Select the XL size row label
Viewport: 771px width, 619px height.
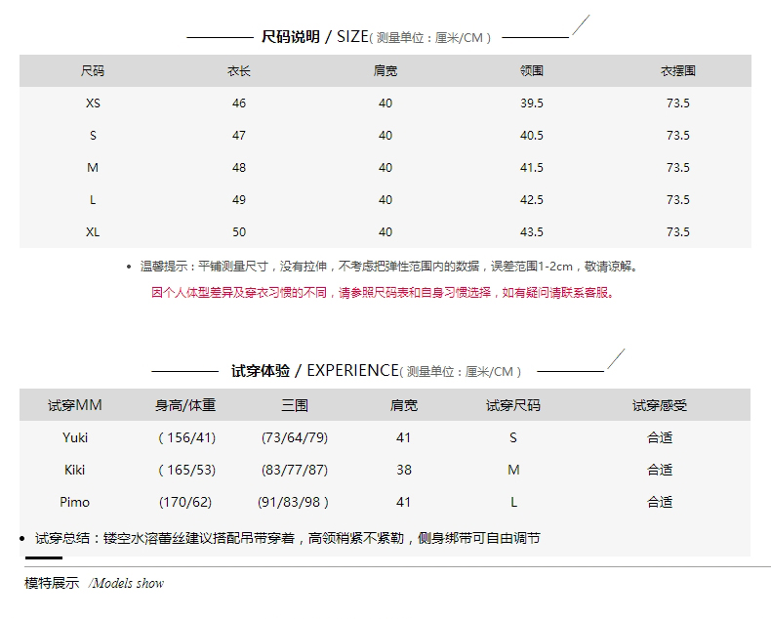click(93, 232)
